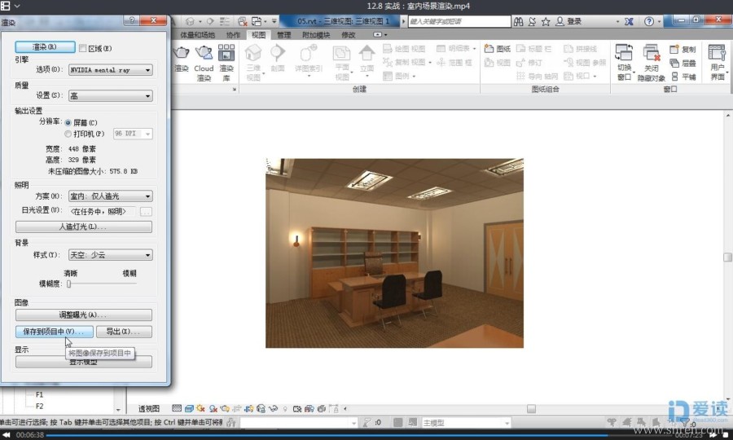Viewport: 733px width, 440px height.
Task: Click the Adjust Exposure (调整曝光) button
Action: click(x=84, y=315)
